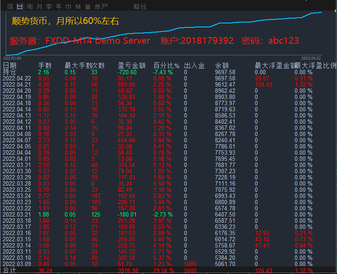Screen dimensions: 337x274
Task: Click the 2022.04.22 end date chart marker
Action: click(x=311, y=58)
